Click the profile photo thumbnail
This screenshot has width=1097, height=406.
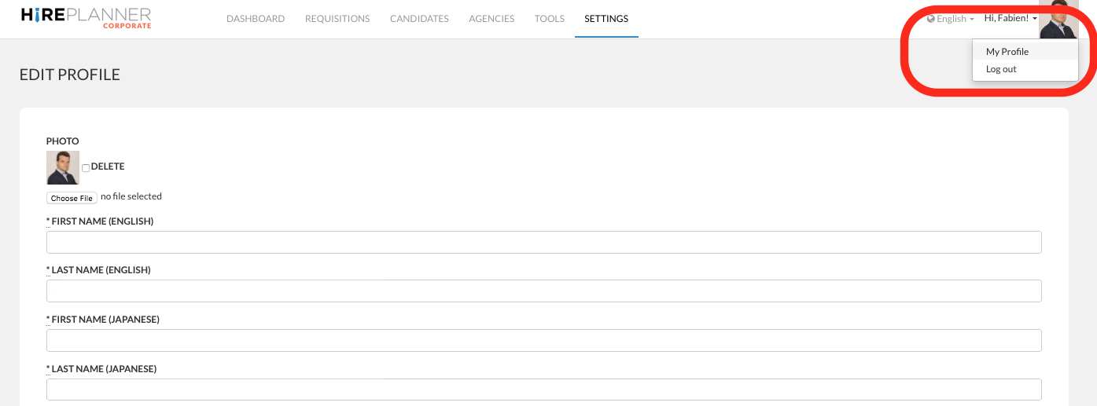[x=63, y=167]
